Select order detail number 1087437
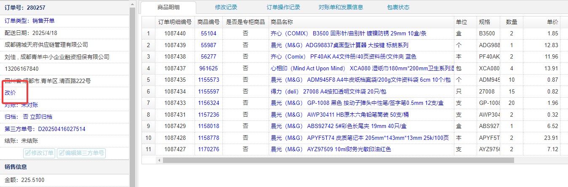This screenshot has width=568, height=187. point(175,68)
